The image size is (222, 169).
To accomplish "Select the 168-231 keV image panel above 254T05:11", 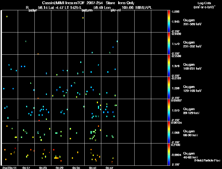I will [x=10, y=65].
